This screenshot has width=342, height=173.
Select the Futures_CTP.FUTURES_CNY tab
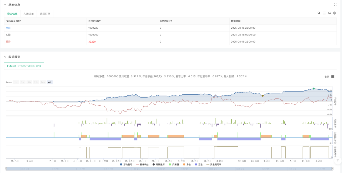click(24, 66)
